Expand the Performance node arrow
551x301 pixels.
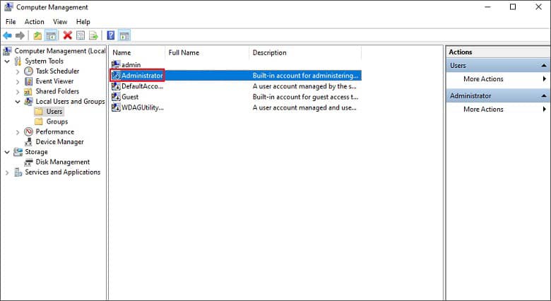click(18, 133)
